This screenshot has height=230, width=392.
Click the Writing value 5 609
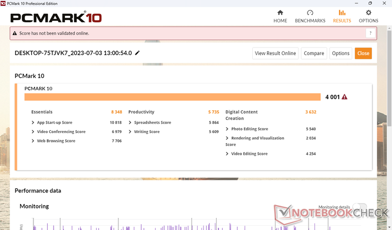[x=214, y=132]
